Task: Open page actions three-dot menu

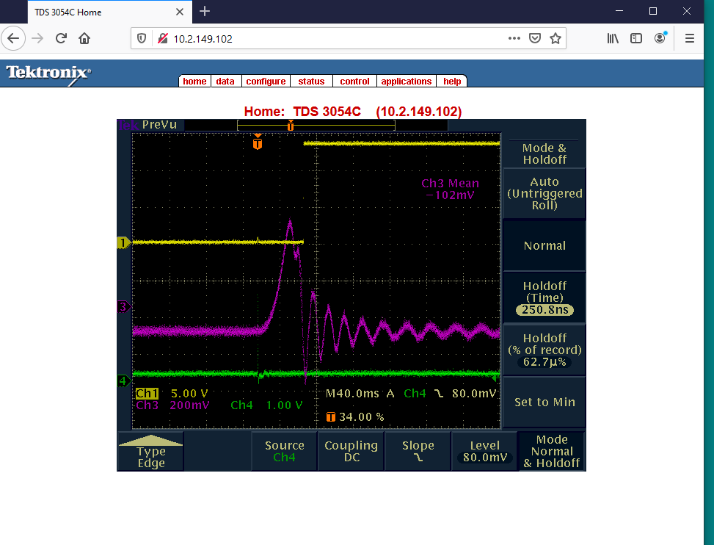Action: (x=514, y=38)
